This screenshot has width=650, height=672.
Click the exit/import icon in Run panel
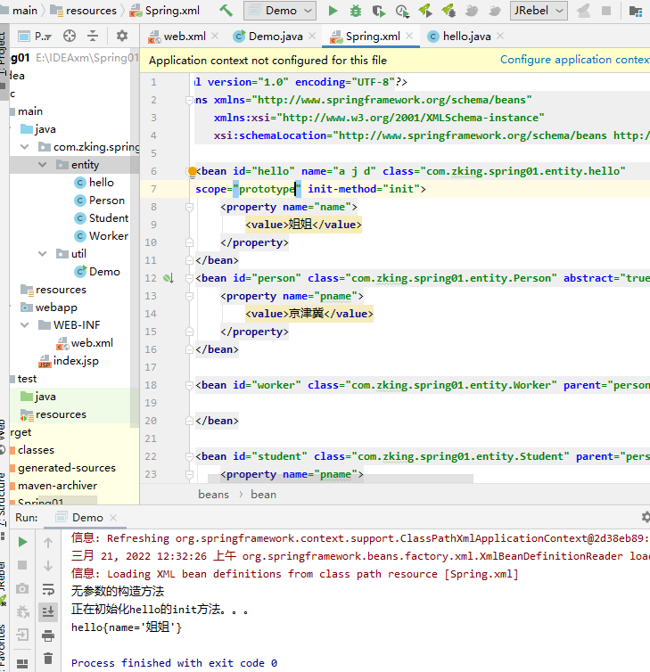coord(22,635)
